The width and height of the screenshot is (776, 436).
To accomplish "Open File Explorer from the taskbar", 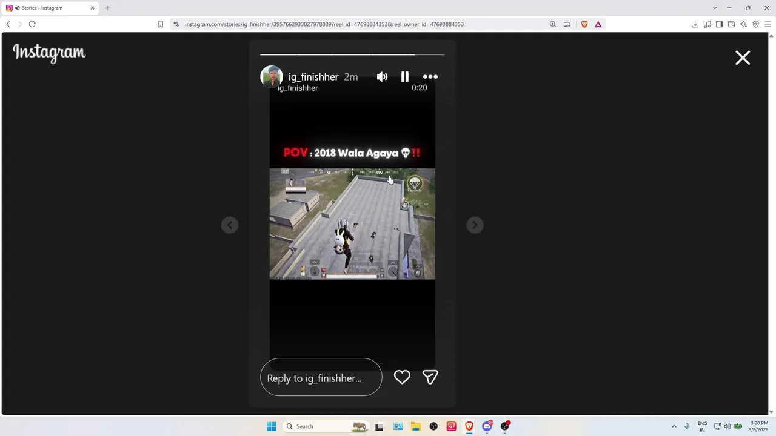I will pyautogui.click(x=416, y=426).
